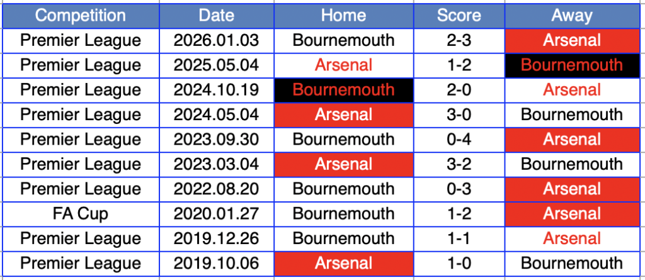Click the 1-1 score cell
Viewport: 645px width, 280px height.
point(459,239)
